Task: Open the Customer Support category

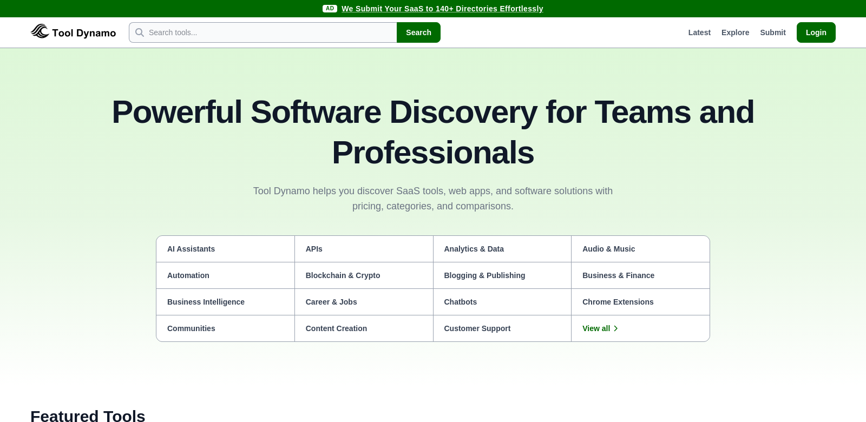Action: pyautogui.click(x=502, y=328)
